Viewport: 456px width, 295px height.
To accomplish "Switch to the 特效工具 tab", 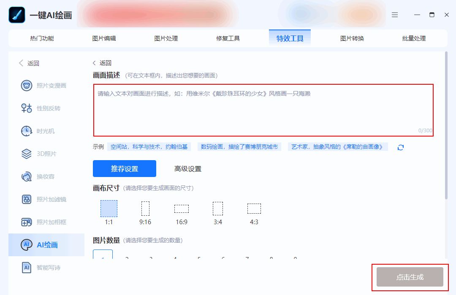I will tap(290, 38).
